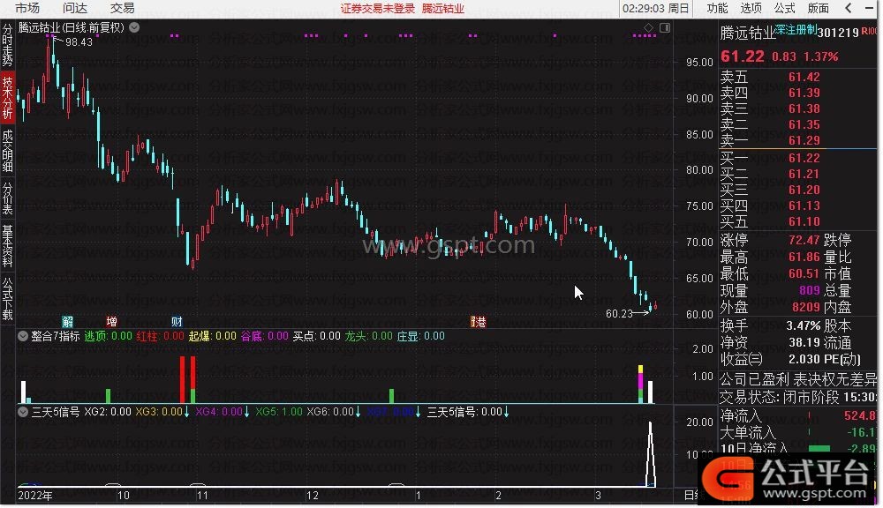Image resolution: width=883 pixels, height=508 pixels.
Task: Click the 02:29:03 周日 clock display
Action: tap(656, 9)
